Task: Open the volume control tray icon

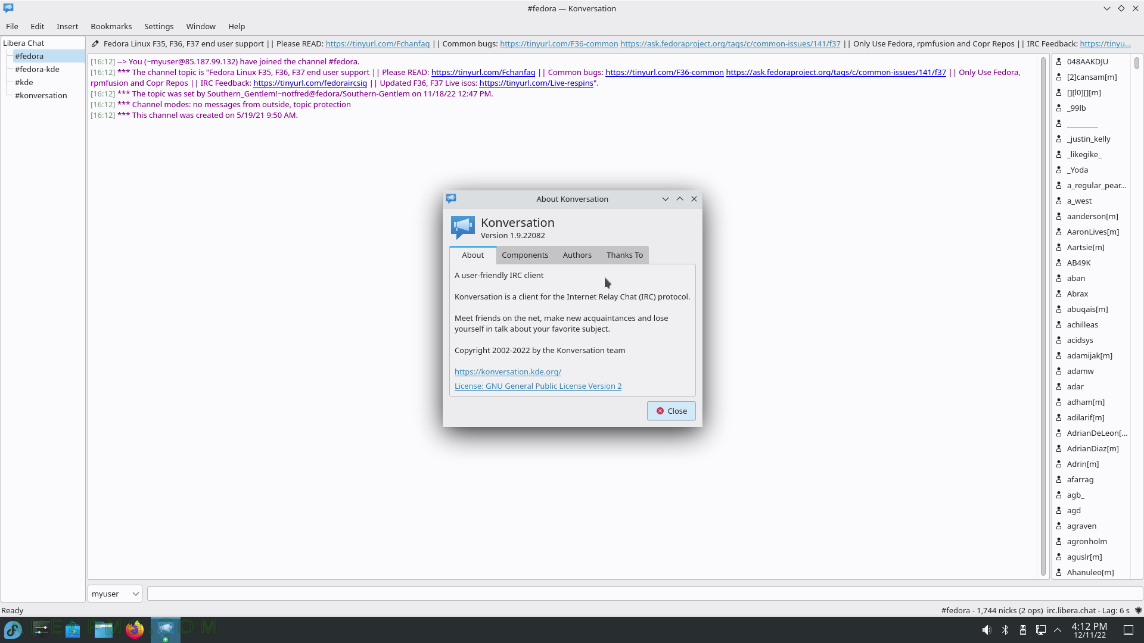Action: (x=987, y=630)
